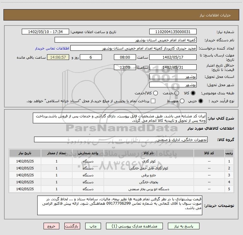Click the quantity cell of the یخچال خانگی row
243x235 pixels.
point(56,182)
